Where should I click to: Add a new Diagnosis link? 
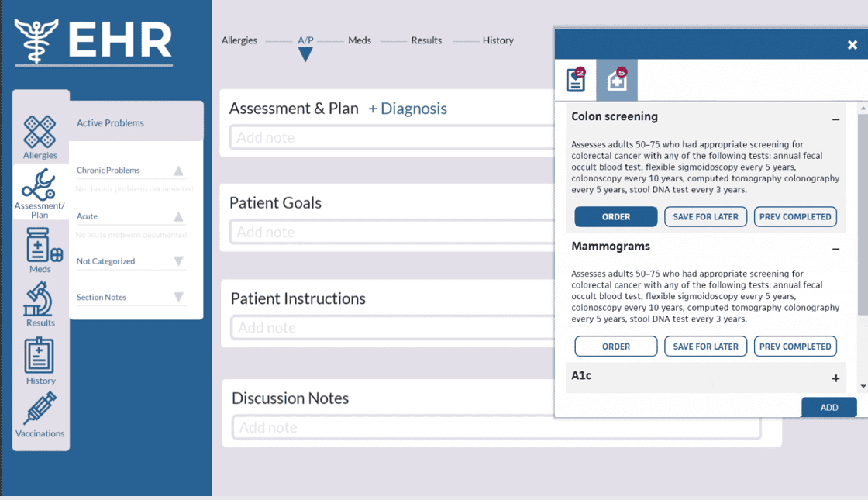pos(408,109)
